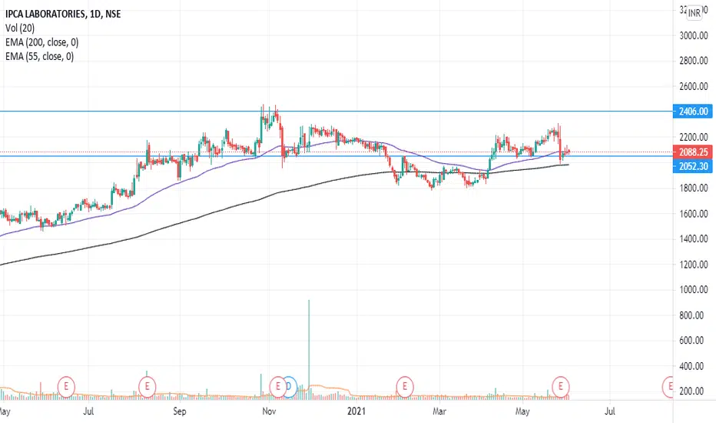Click the 2052.30 blue price label
Image resolution: width=716 pixels, height=423 pixels.
click(x=693, y=166)
